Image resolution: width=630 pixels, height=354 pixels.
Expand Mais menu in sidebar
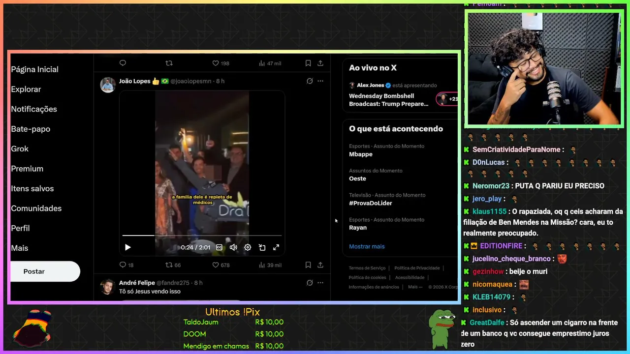point(20,248)
